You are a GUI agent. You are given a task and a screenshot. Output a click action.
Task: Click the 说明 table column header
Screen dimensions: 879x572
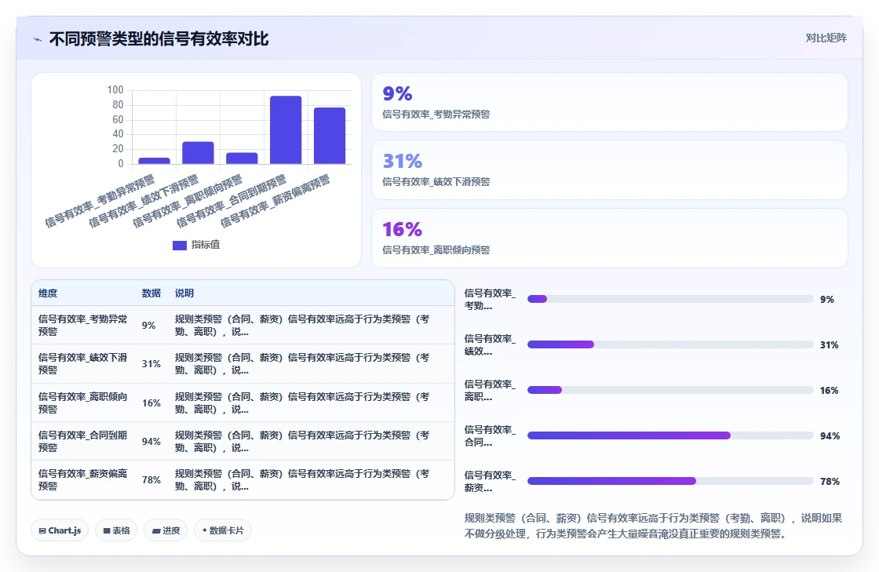[x=184, y=293]
